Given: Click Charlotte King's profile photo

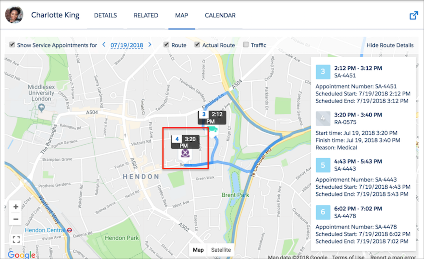Looking at the screenshot, I should 14,14.
